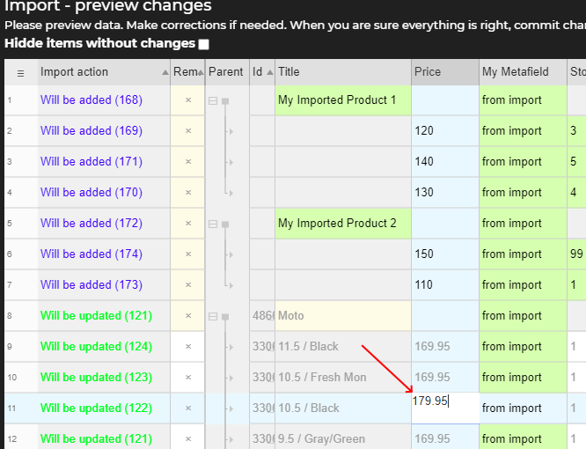Click the child arrow icon in row 2

point(230,131)
